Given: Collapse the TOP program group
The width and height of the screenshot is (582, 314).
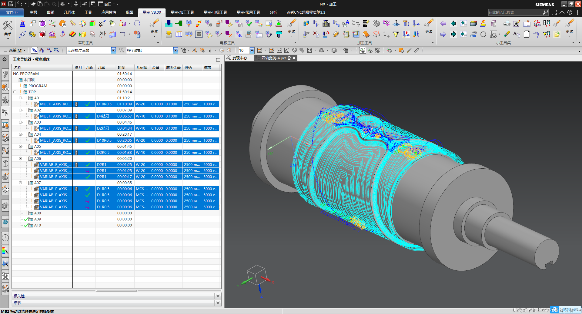Looking at the screenshot, I should (x=15, y=92).
